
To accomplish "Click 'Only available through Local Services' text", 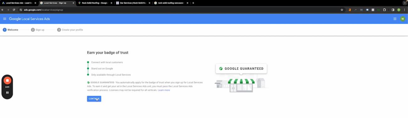I will click(111, 75).
